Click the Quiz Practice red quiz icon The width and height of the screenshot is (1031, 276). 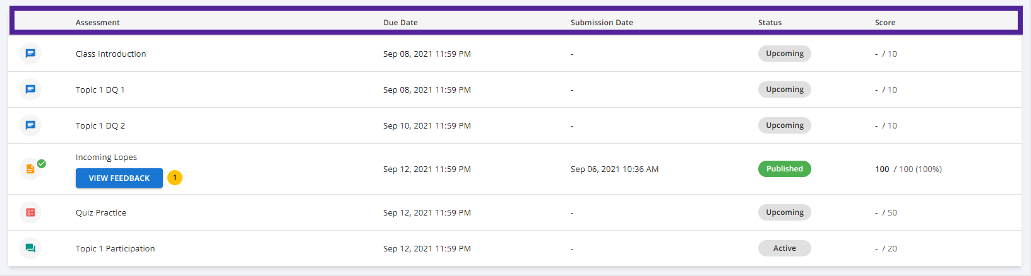tap(30, 212)
